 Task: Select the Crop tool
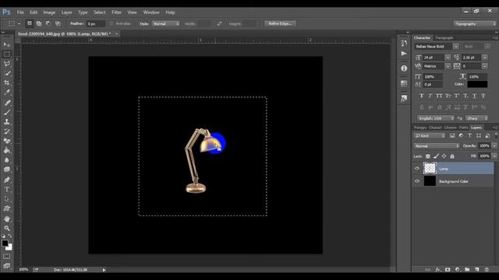point(7,83)
